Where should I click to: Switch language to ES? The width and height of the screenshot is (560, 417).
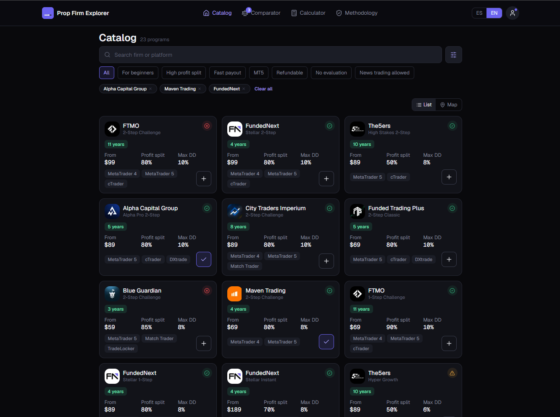[479, 13]
